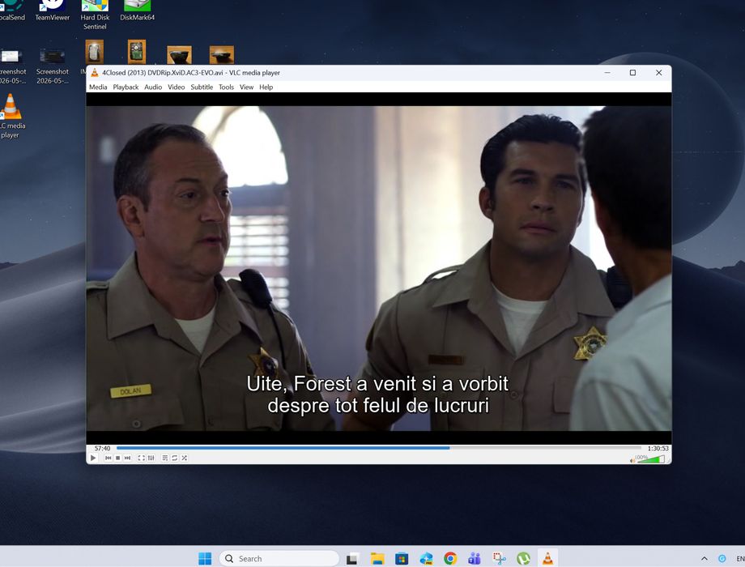745x567 pixels.
Task: Select the TeamViewer desktop shortcut
Action: [53, 11]
